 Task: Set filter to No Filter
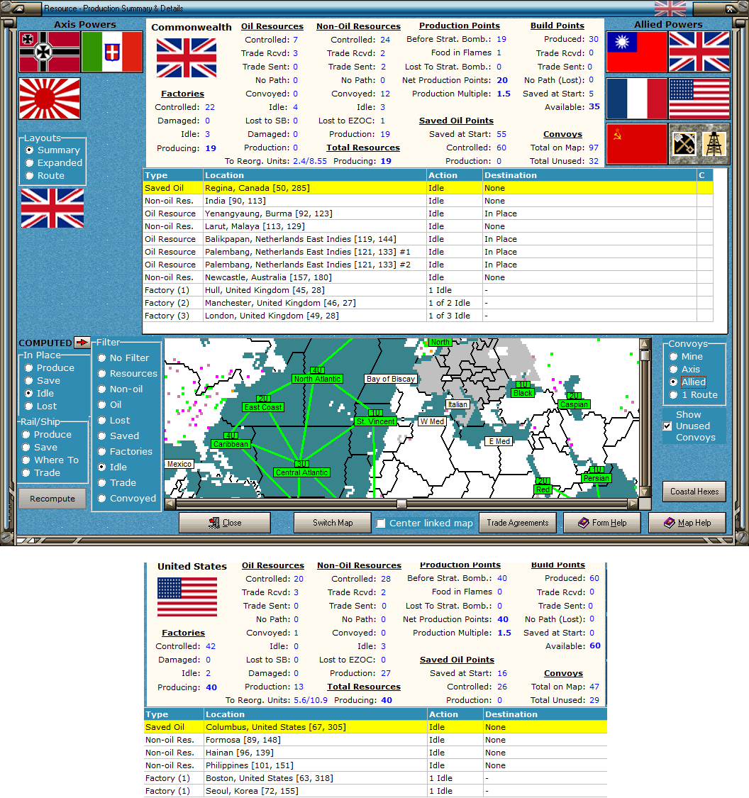123,358
